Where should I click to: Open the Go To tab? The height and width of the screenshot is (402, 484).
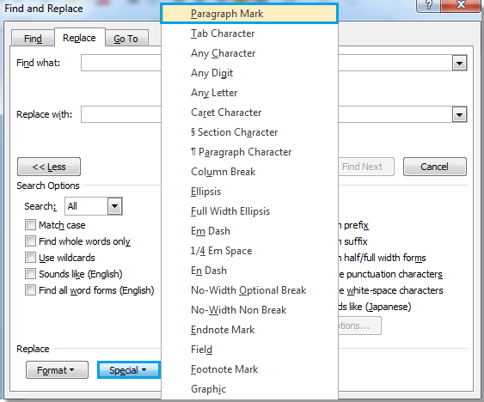click(126, 39)
